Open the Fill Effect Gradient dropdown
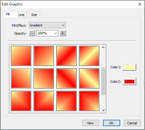 point(47,25)
